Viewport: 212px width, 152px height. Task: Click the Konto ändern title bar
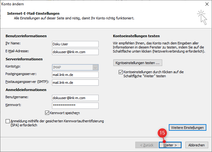coord(94,4)
